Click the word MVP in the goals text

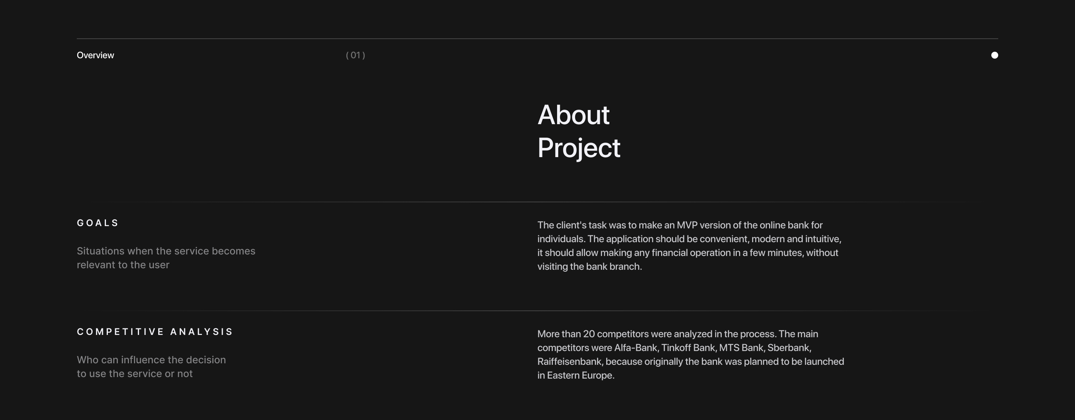tap(687, 225)
